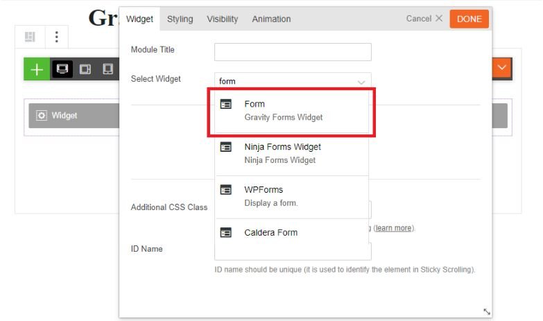Cancel the module editing dialog
Screen dimensions: 543x321
[x=424, y=18]
